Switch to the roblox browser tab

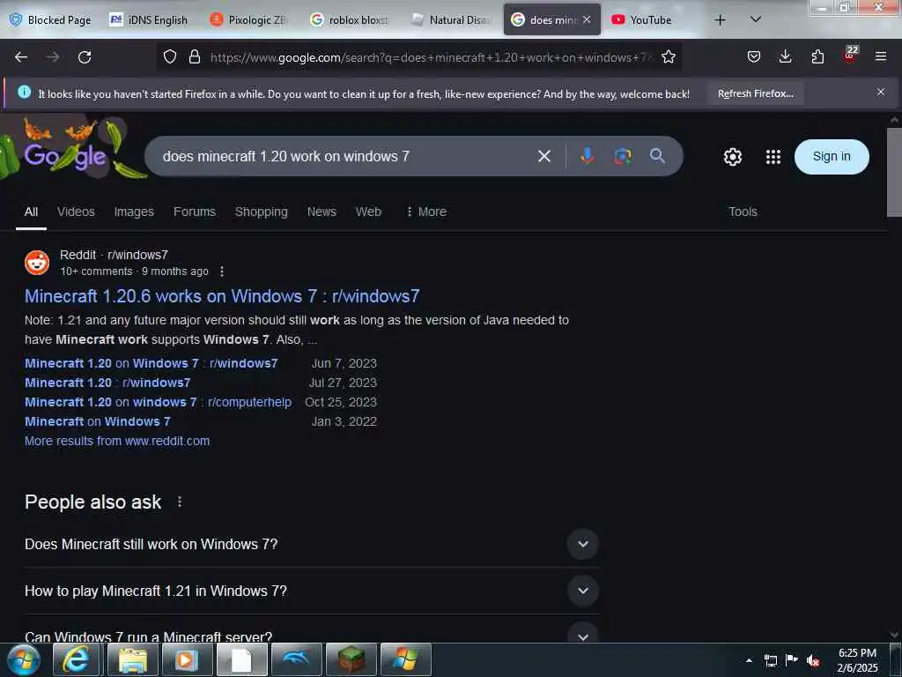tap(349, 20)
